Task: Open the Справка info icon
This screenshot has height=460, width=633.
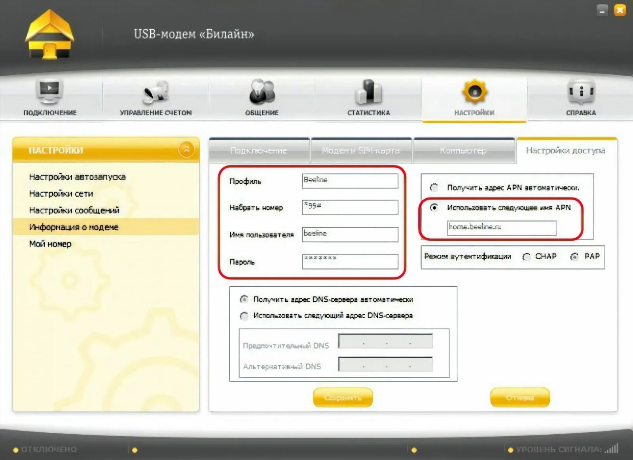Action: coord(581,92)
